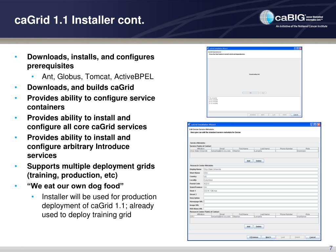Click Phone Number header in Research Center contacts table
The width and height of the screenshot is (336, 252).
(x=286, y=214)
